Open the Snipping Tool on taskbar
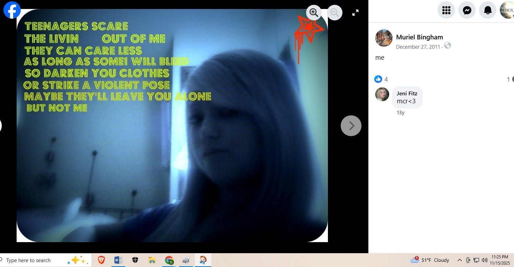 203,260
